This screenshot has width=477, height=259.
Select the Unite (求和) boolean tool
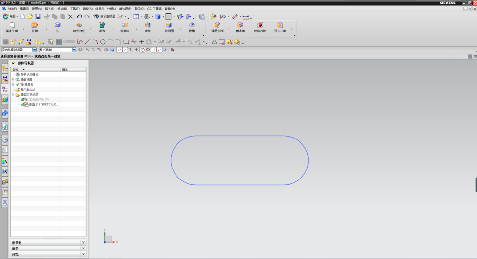102,26
